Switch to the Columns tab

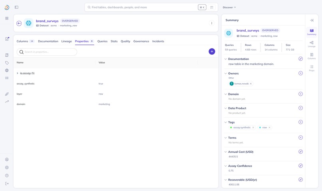click(25, 41)
